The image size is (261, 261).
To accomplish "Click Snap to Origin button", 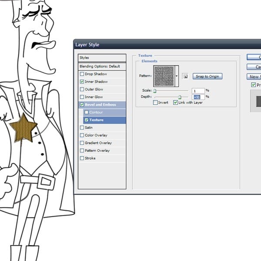I will click(207, 77).
